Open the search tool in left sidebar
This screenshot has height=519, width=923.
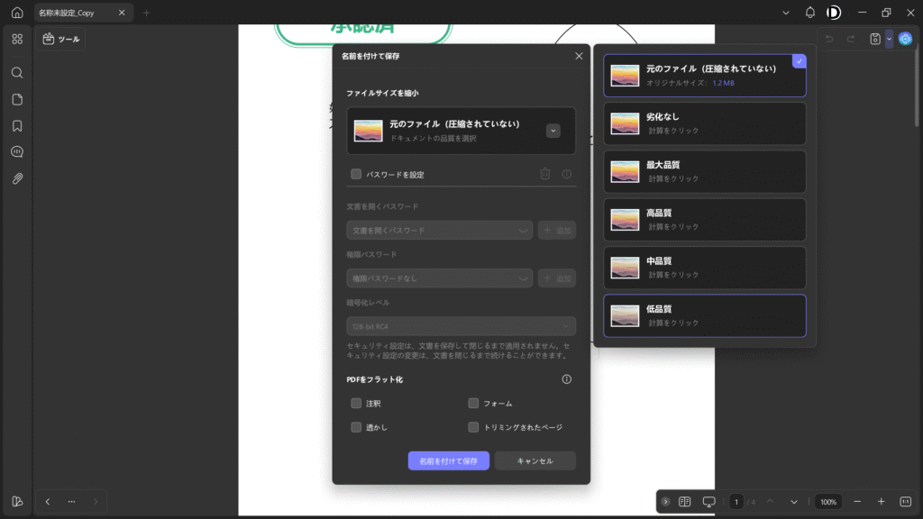(17, 73)
